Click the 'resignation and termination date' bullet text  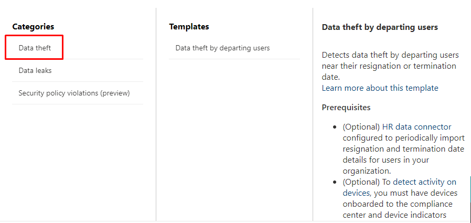pyautogui.click(x=403, y=148)
